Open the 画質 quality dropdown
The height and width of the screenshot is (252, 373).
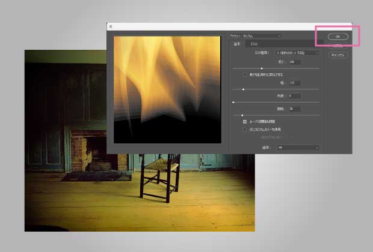pyautogui.click(x=297, y=147)
